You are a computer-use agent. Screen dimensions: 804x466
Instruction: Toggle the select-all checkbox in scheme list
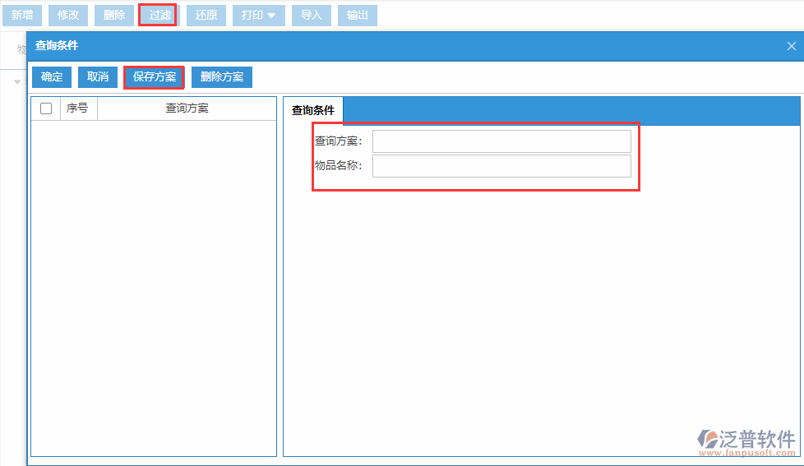point(46,108)
